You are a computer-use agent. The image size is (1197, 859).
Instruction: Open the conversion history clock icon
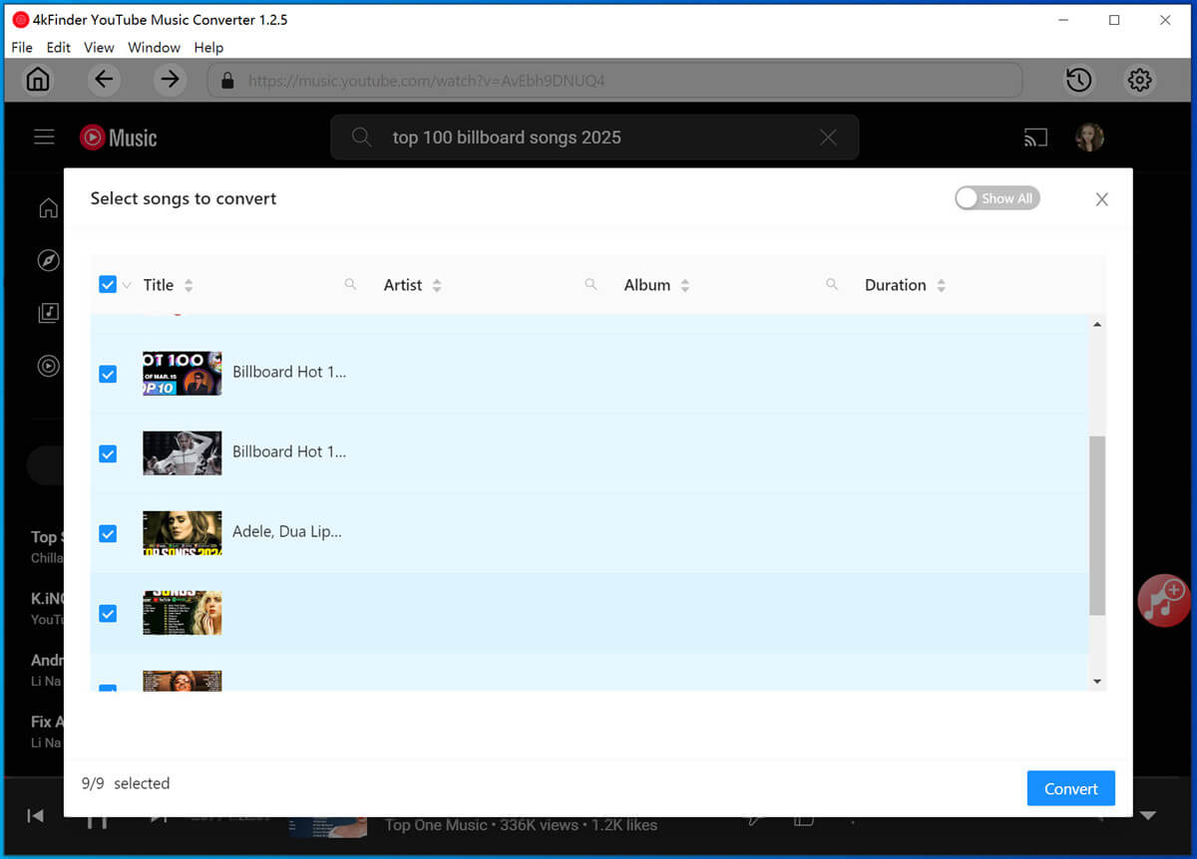1078,80
